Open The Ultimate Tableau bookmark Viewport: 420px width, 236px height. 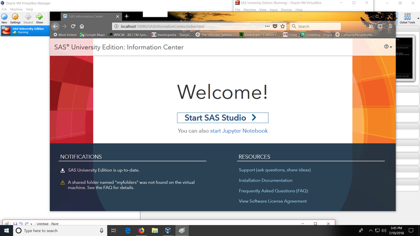coord(216,35)
